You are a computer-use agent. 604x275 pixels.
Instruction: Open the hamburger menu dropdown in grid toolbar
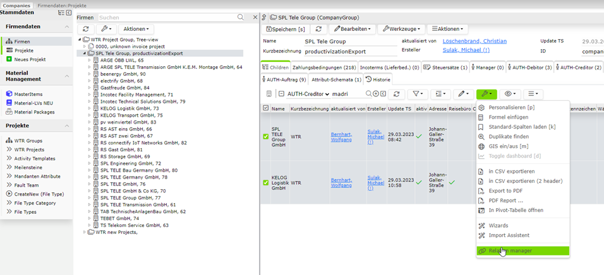[533, 94]
